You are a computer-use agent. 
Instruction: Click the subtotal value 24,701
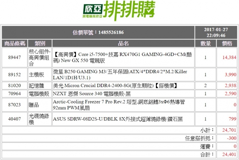[x=229, y=130]
